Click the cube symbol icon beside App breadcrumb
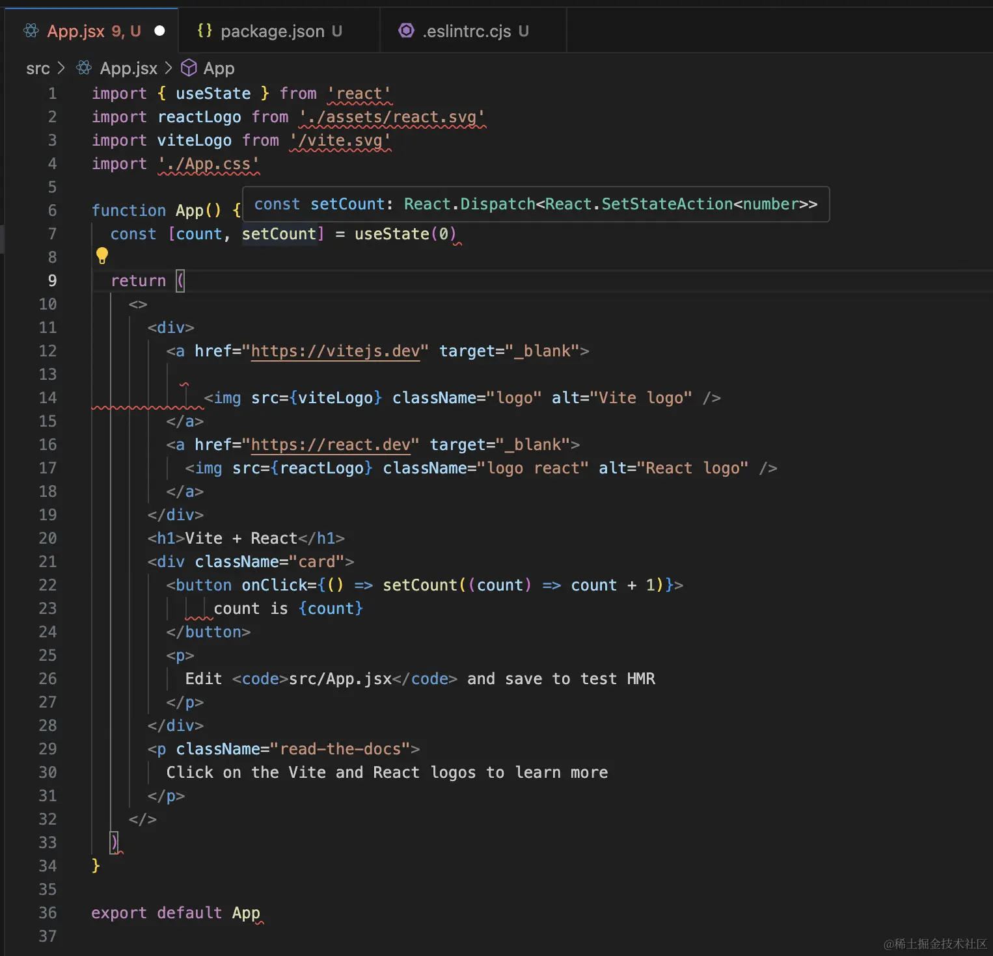 189,68
